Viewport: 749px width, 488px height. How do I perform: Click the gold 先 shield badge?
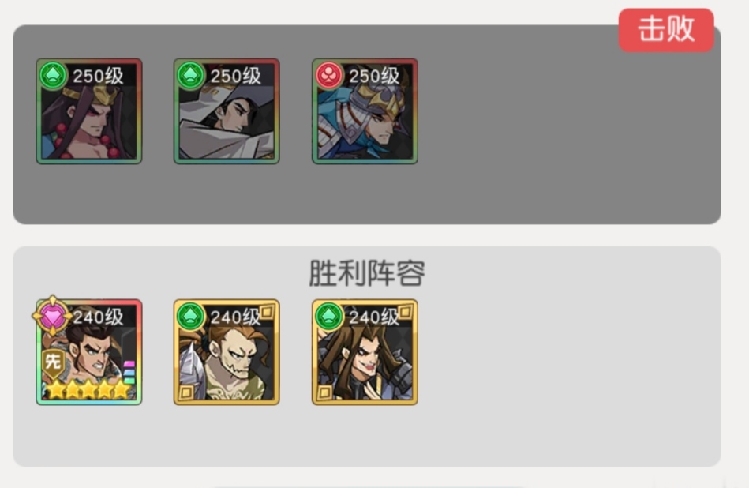pyautogui.click(x=53, y=362)
